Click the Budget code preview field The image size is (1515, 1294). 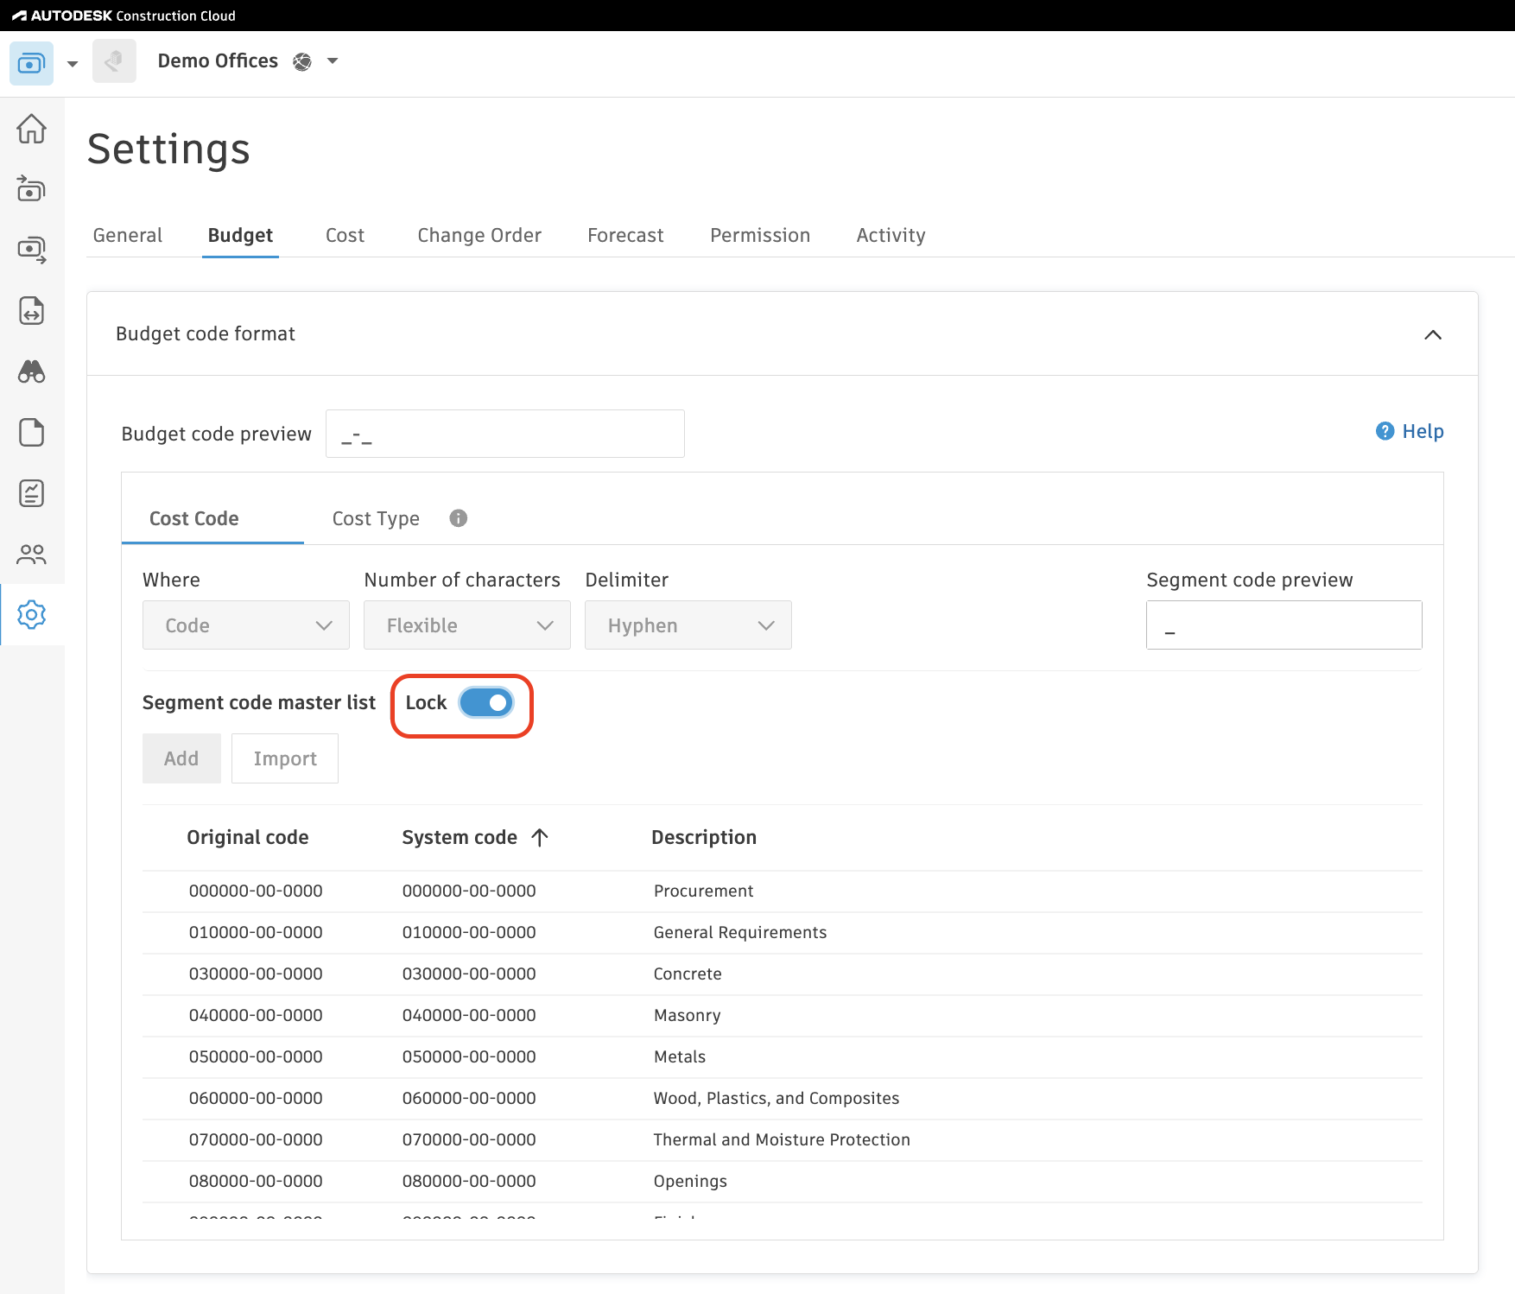(504, 434)
